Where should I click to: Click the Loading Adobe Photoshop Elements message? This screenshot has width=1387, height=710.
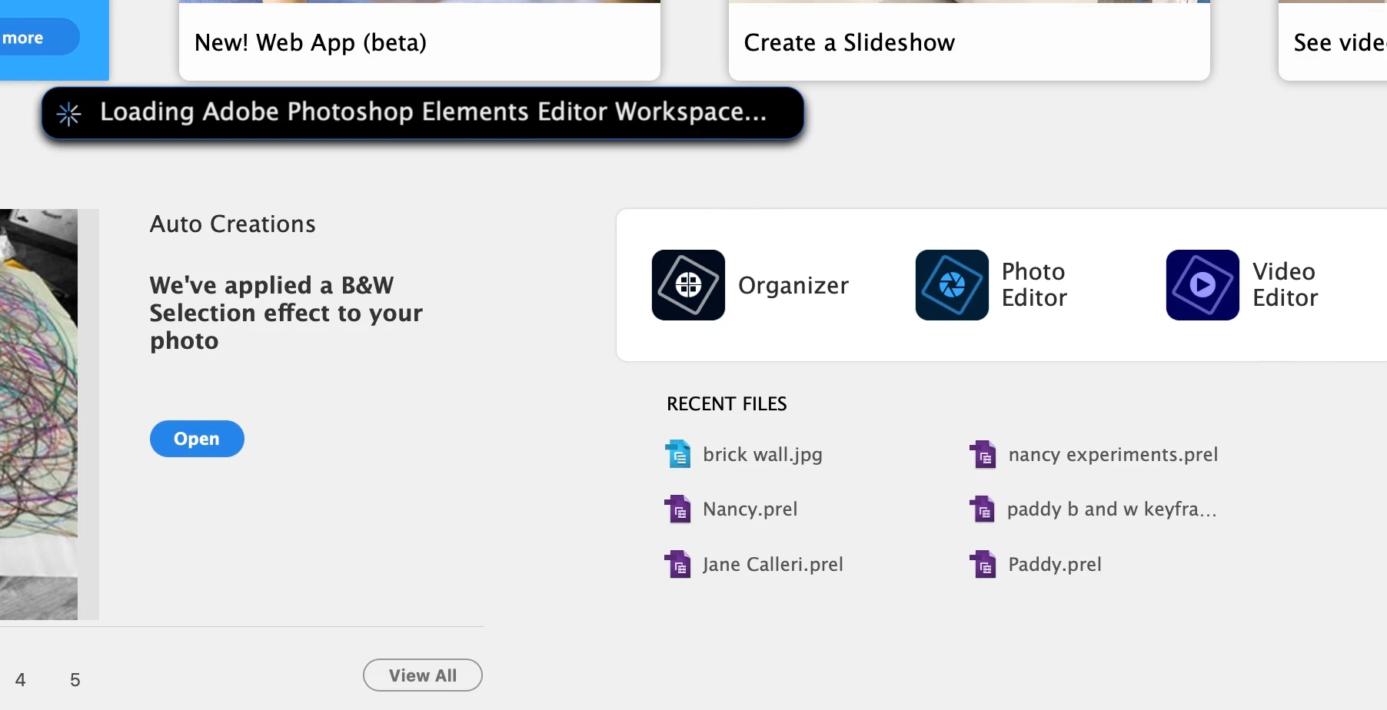pyautogui.click(x=434, y=112)
